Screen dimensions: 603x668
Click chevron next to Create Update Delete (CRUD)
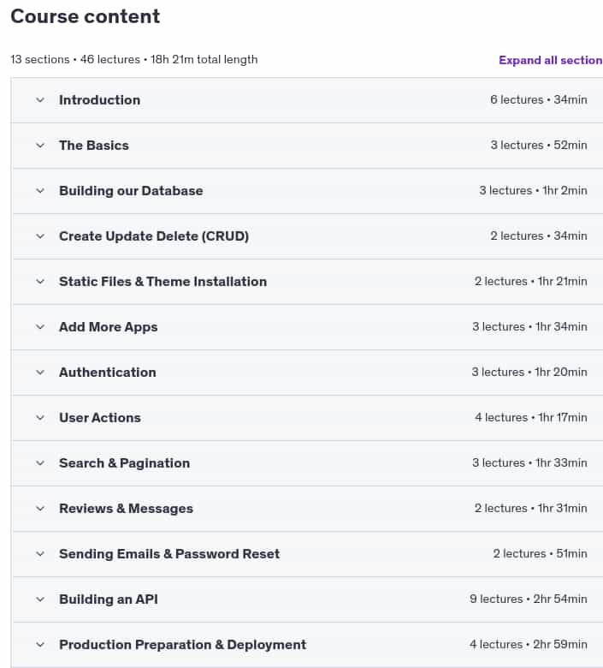tap(40, 236)
